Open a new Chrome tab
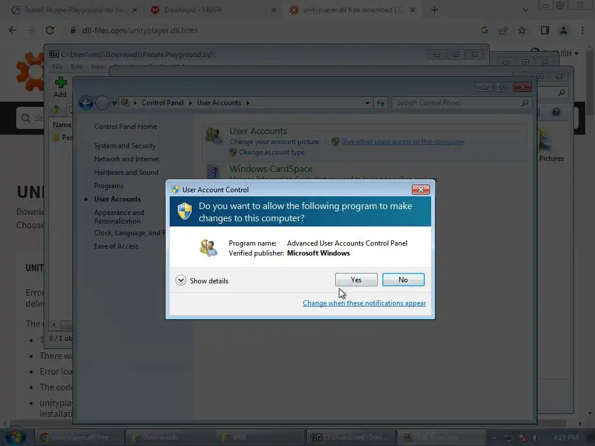The height and width of the screenshot is (446, 595). [x=435, y=10]
